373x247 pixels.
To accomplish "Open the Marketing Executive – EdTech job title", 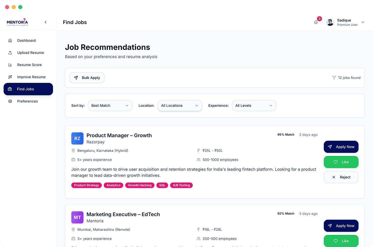I will 123,214.
